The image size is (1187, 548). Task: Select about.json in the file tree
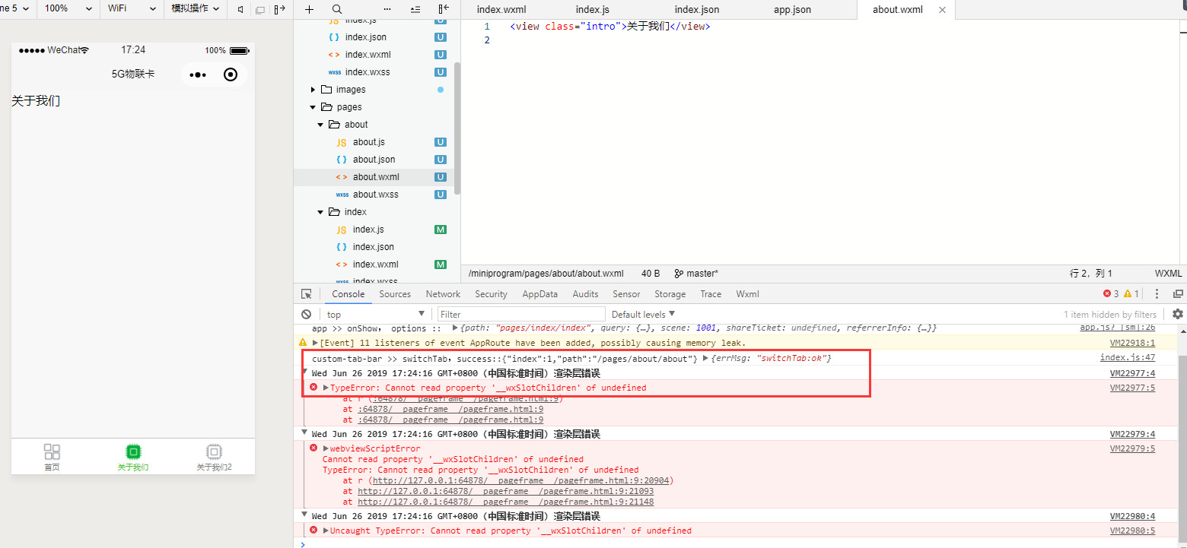(374, 160)
